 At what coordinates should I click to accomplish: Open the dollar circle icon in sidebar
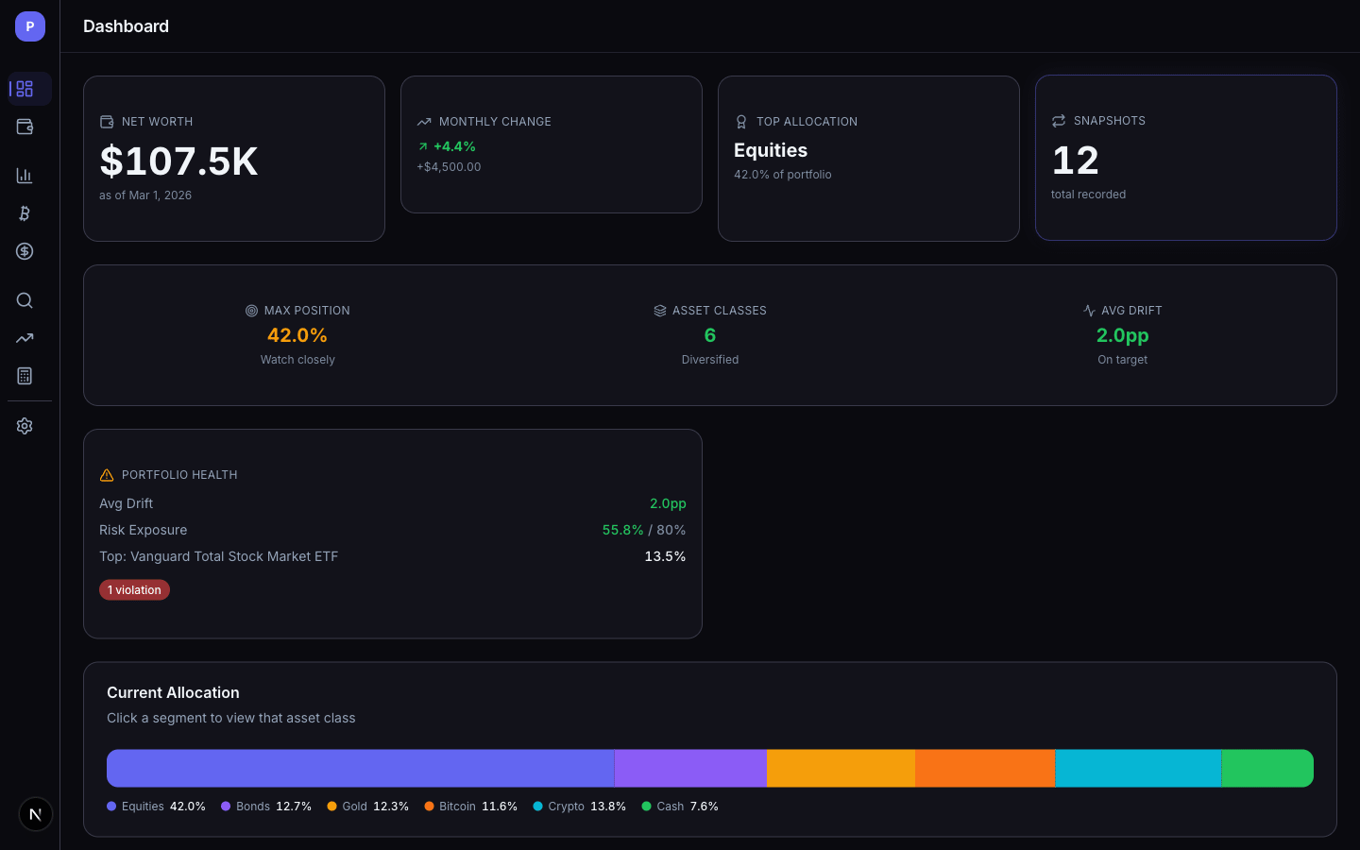pyautogui.click(x=25, y=251)
